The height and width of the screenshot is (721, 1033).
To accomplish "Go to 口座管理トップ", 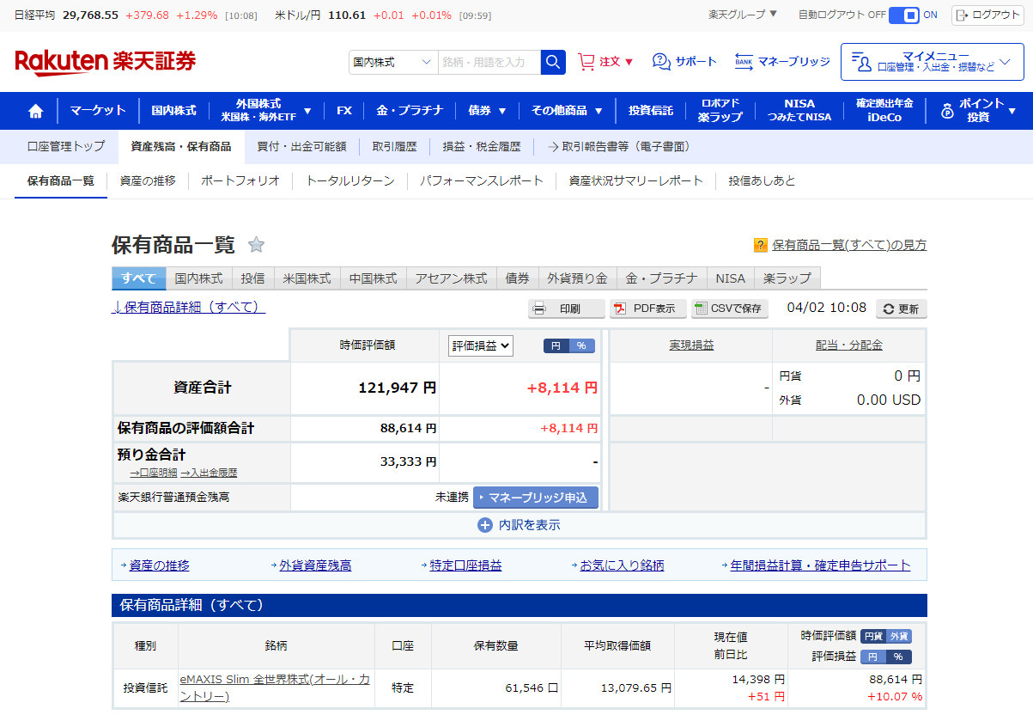I will point(66,147).
